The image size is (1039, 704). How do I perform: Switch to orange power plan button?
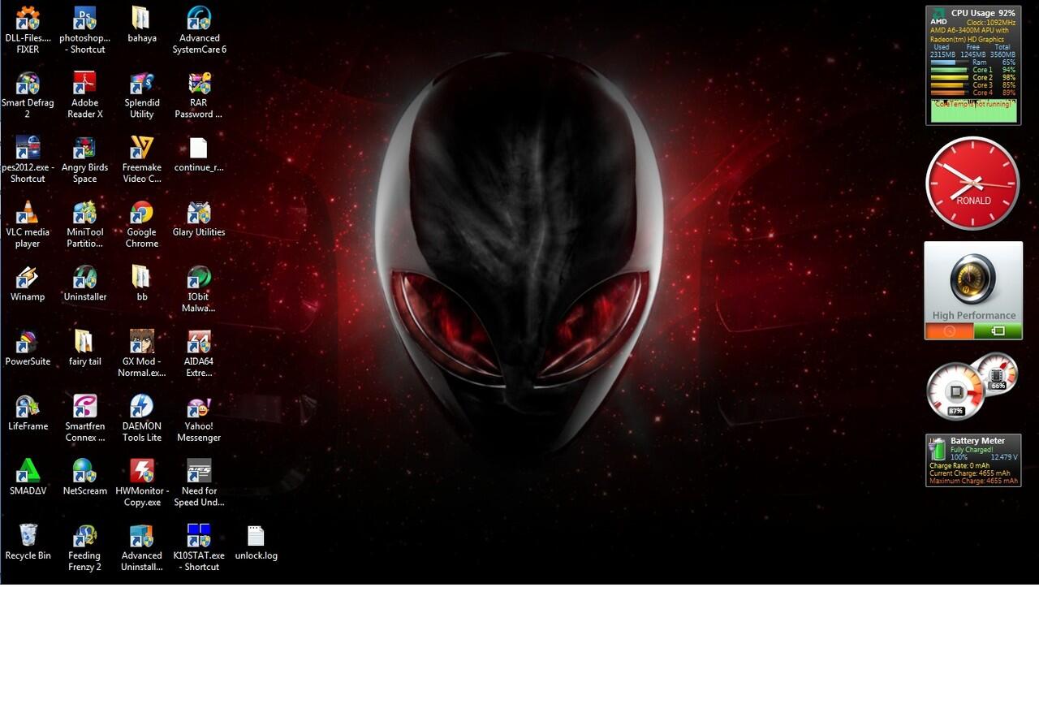click(949, 331)
